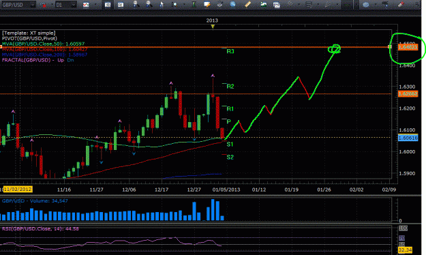Click the MVA 200 indicator label 1.58967

(44, 55)
